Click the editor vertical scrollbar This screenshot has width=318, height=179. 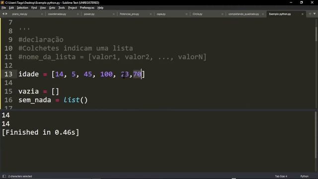(316, 34)
